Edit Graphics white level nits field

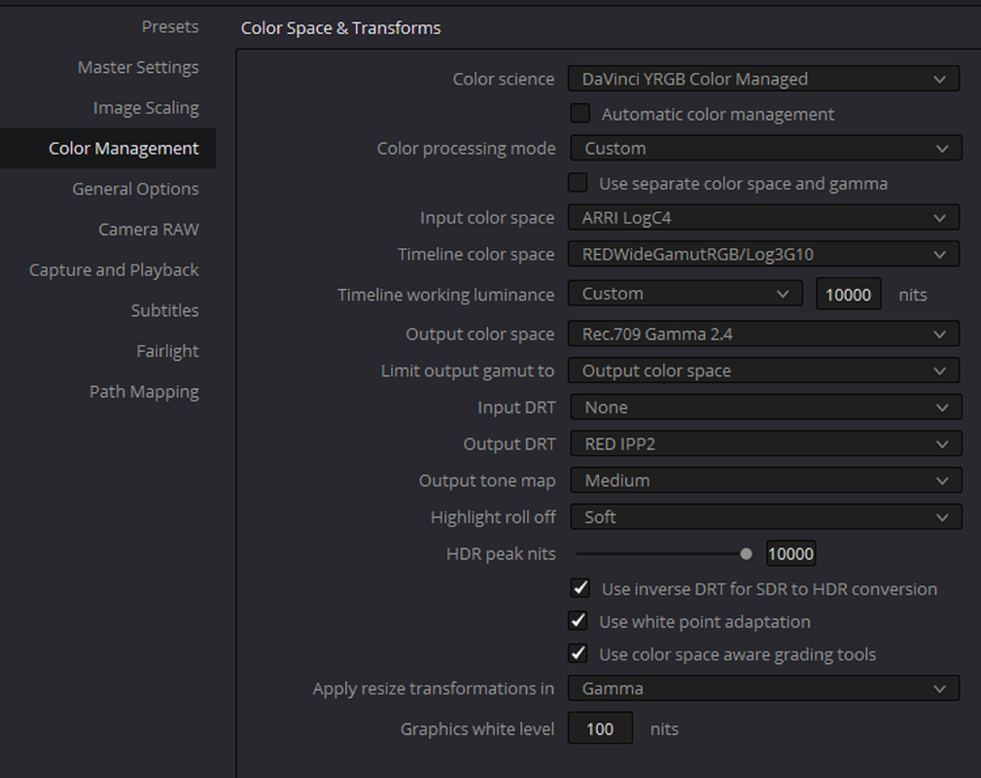[600, 728]
